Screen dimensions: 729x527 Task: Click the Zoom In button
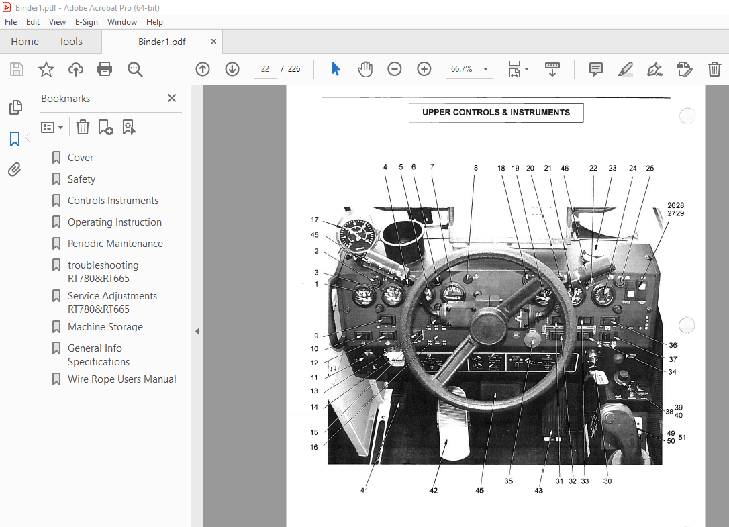click(x=424, y=68)
